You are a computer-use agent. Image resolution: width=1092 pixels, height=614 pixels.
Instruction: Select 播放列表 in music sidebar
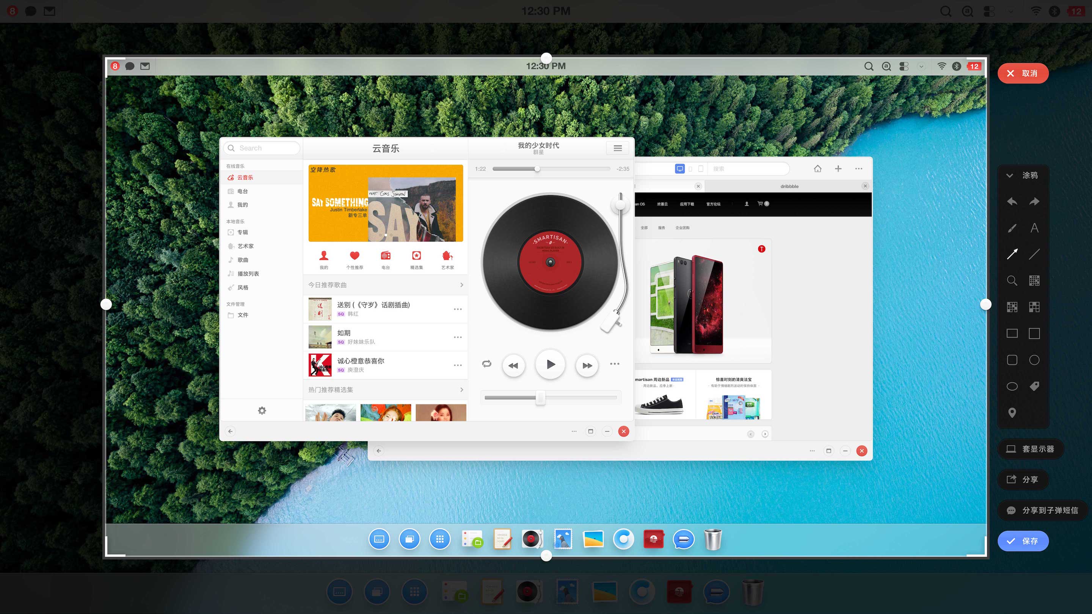[x=261, y=274]
